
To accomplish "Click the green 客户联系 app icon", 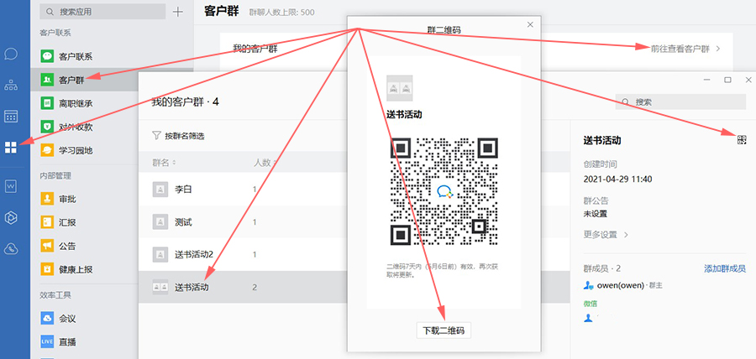I will click(47, 56).
